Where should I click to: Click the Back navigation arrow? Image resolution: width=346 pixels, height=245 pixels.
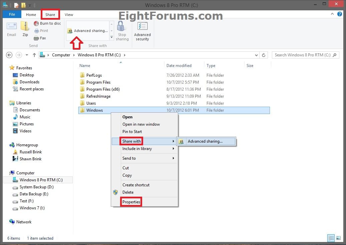9,55
